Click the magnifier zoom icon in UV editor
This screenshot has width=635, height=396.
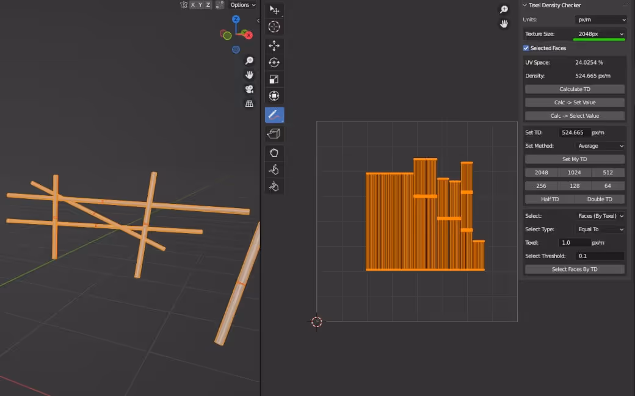pos(504,9)
